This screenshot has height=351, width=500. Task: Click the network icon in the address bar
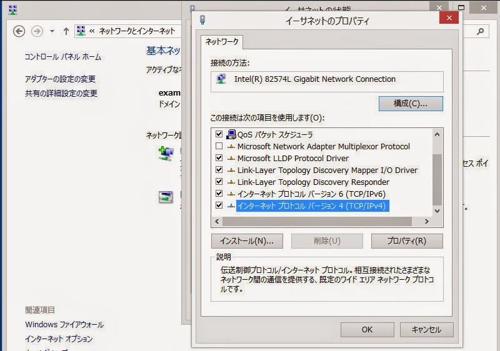[x=81, y=31]
